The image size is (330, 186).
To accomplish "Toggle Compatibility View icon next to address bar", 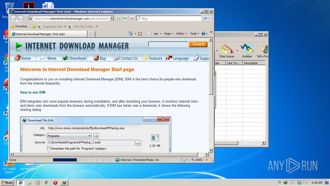I will 118,18.
